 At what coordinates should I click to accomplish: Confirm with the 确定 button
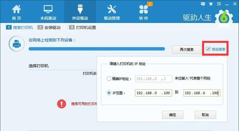pyautogui.click(x=173, y=115)
